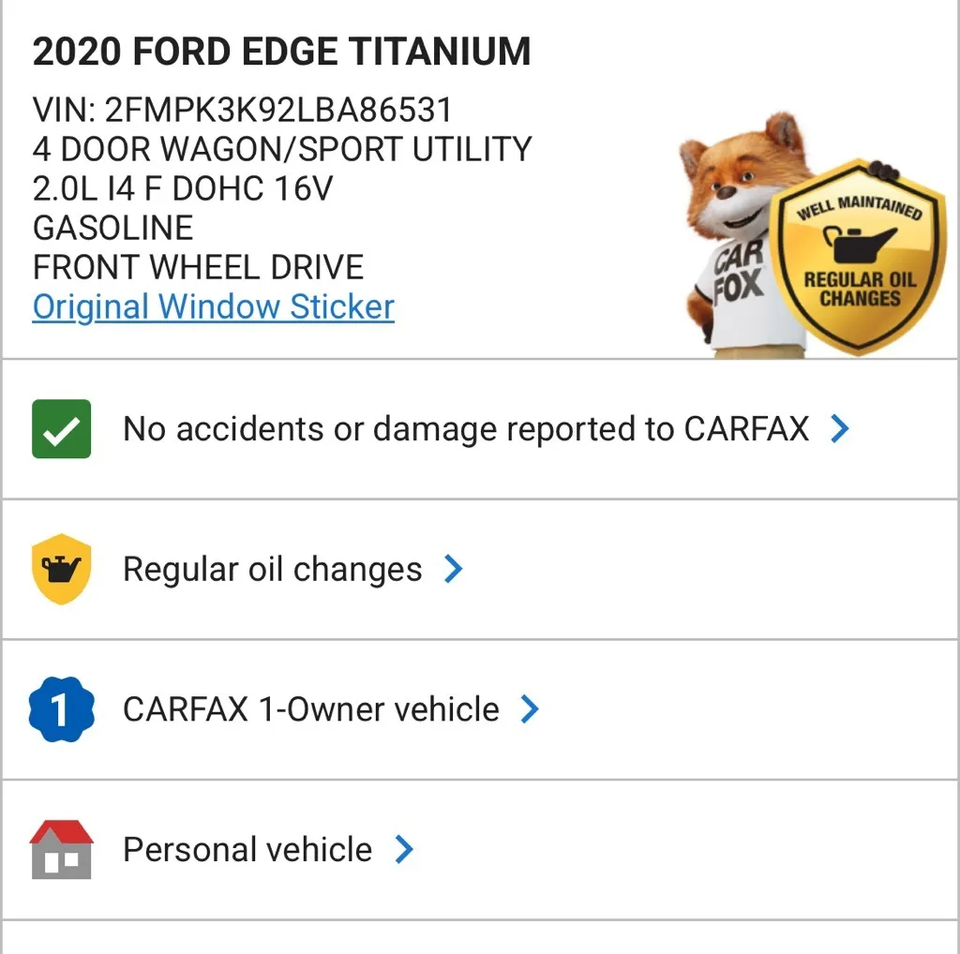Expand the Personal vehicle chevron
The image size is (960, 954).
tap(404, 849)
